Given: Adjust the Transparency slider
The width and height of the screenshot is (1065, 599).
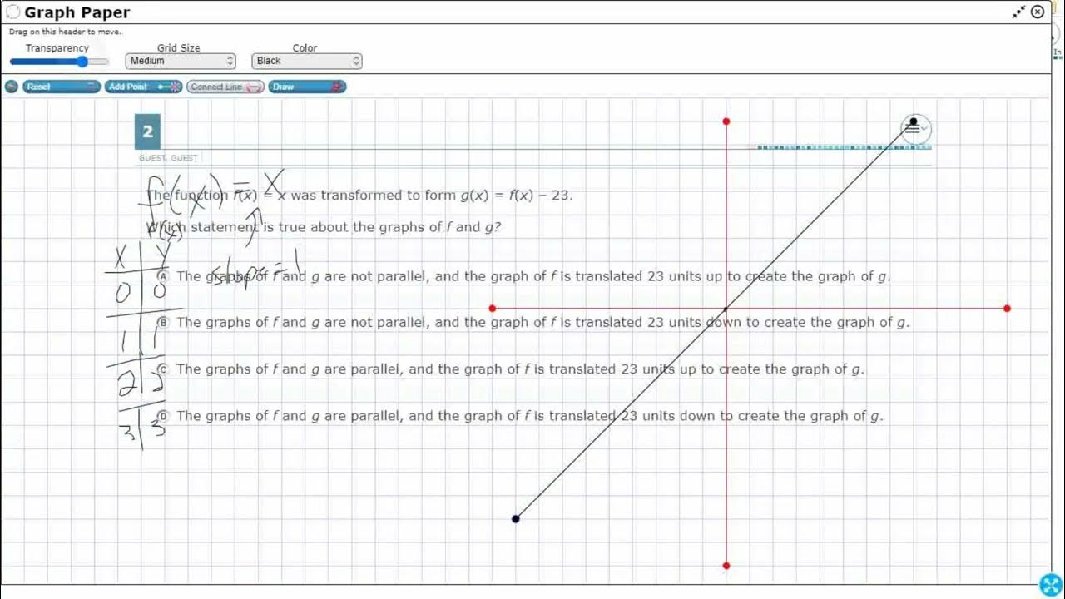Looking at the screenshot, I should (x=59, y=62).
